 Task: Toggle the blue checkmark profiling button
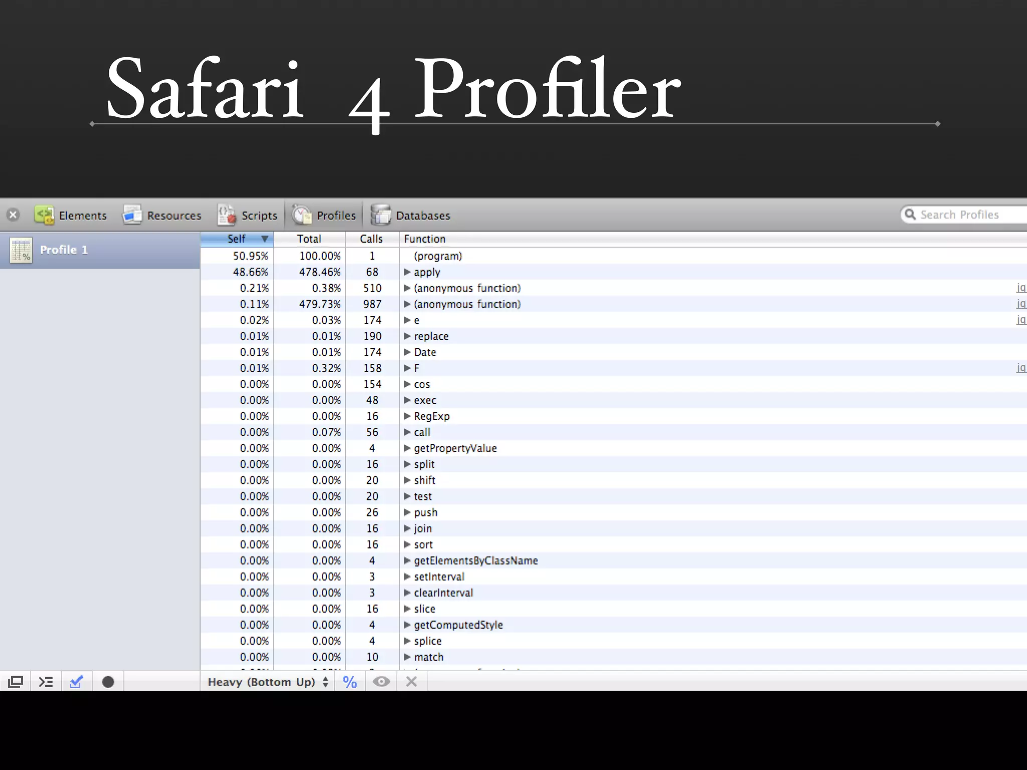(x=77, y=682)
